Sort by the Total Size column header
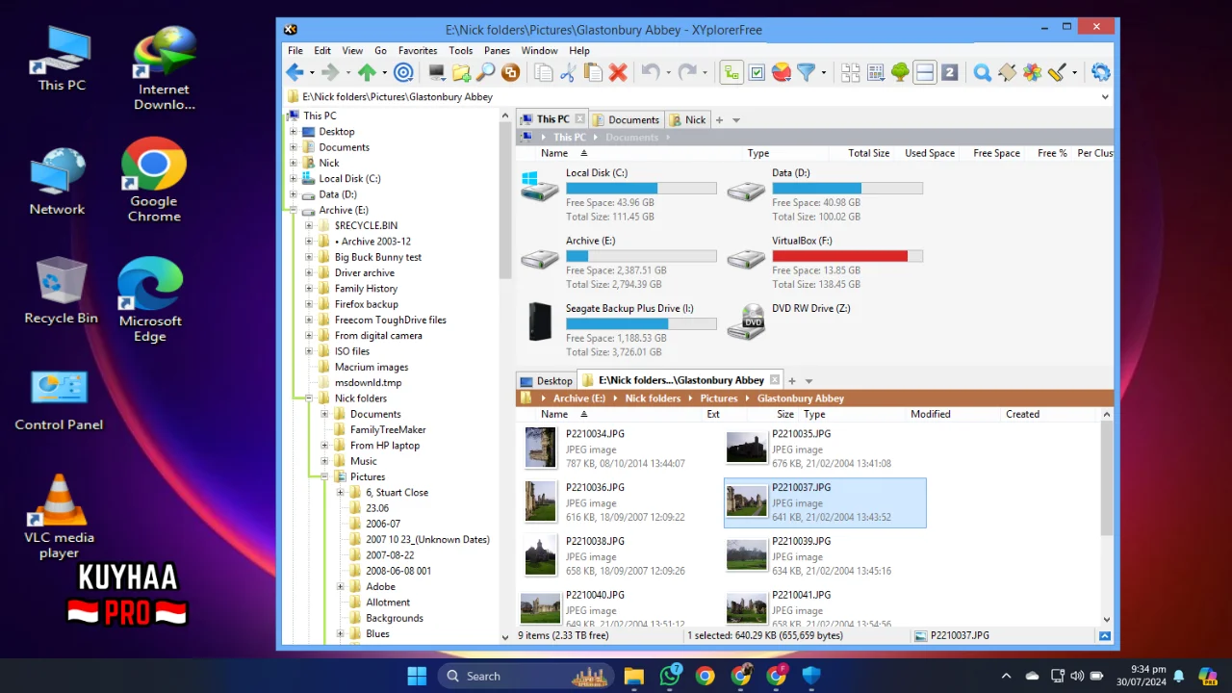 pyautogui.click(x=869, y=153)
